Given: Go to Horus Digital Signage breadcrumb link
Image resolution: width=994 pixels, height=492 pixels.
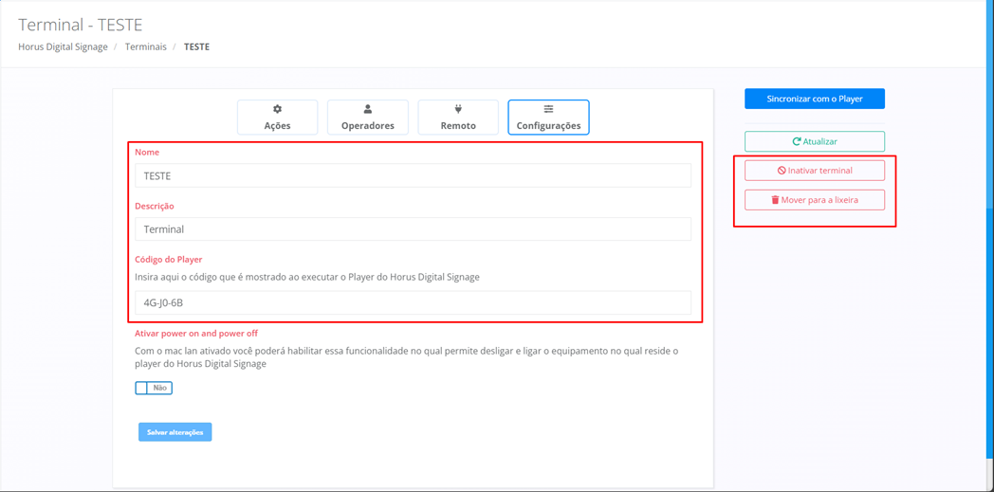Looking at the screenshot, I should 63,46.
